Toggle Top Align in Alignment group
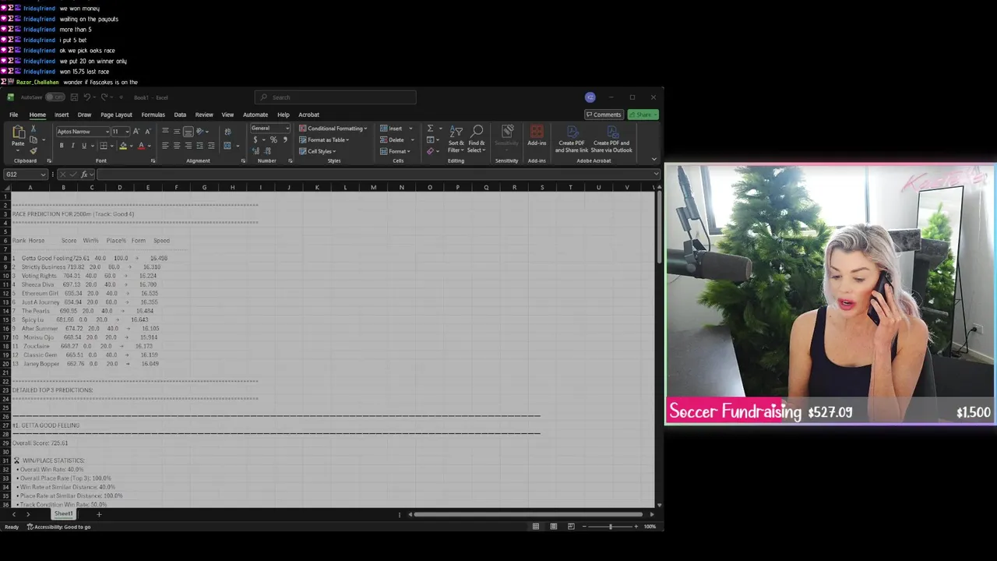This screenshot has height=561, width=997. (x=165, y=132)
